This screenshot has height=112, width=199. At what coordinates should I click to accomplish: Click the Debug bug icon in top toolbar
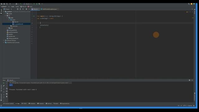coord(37,4)
